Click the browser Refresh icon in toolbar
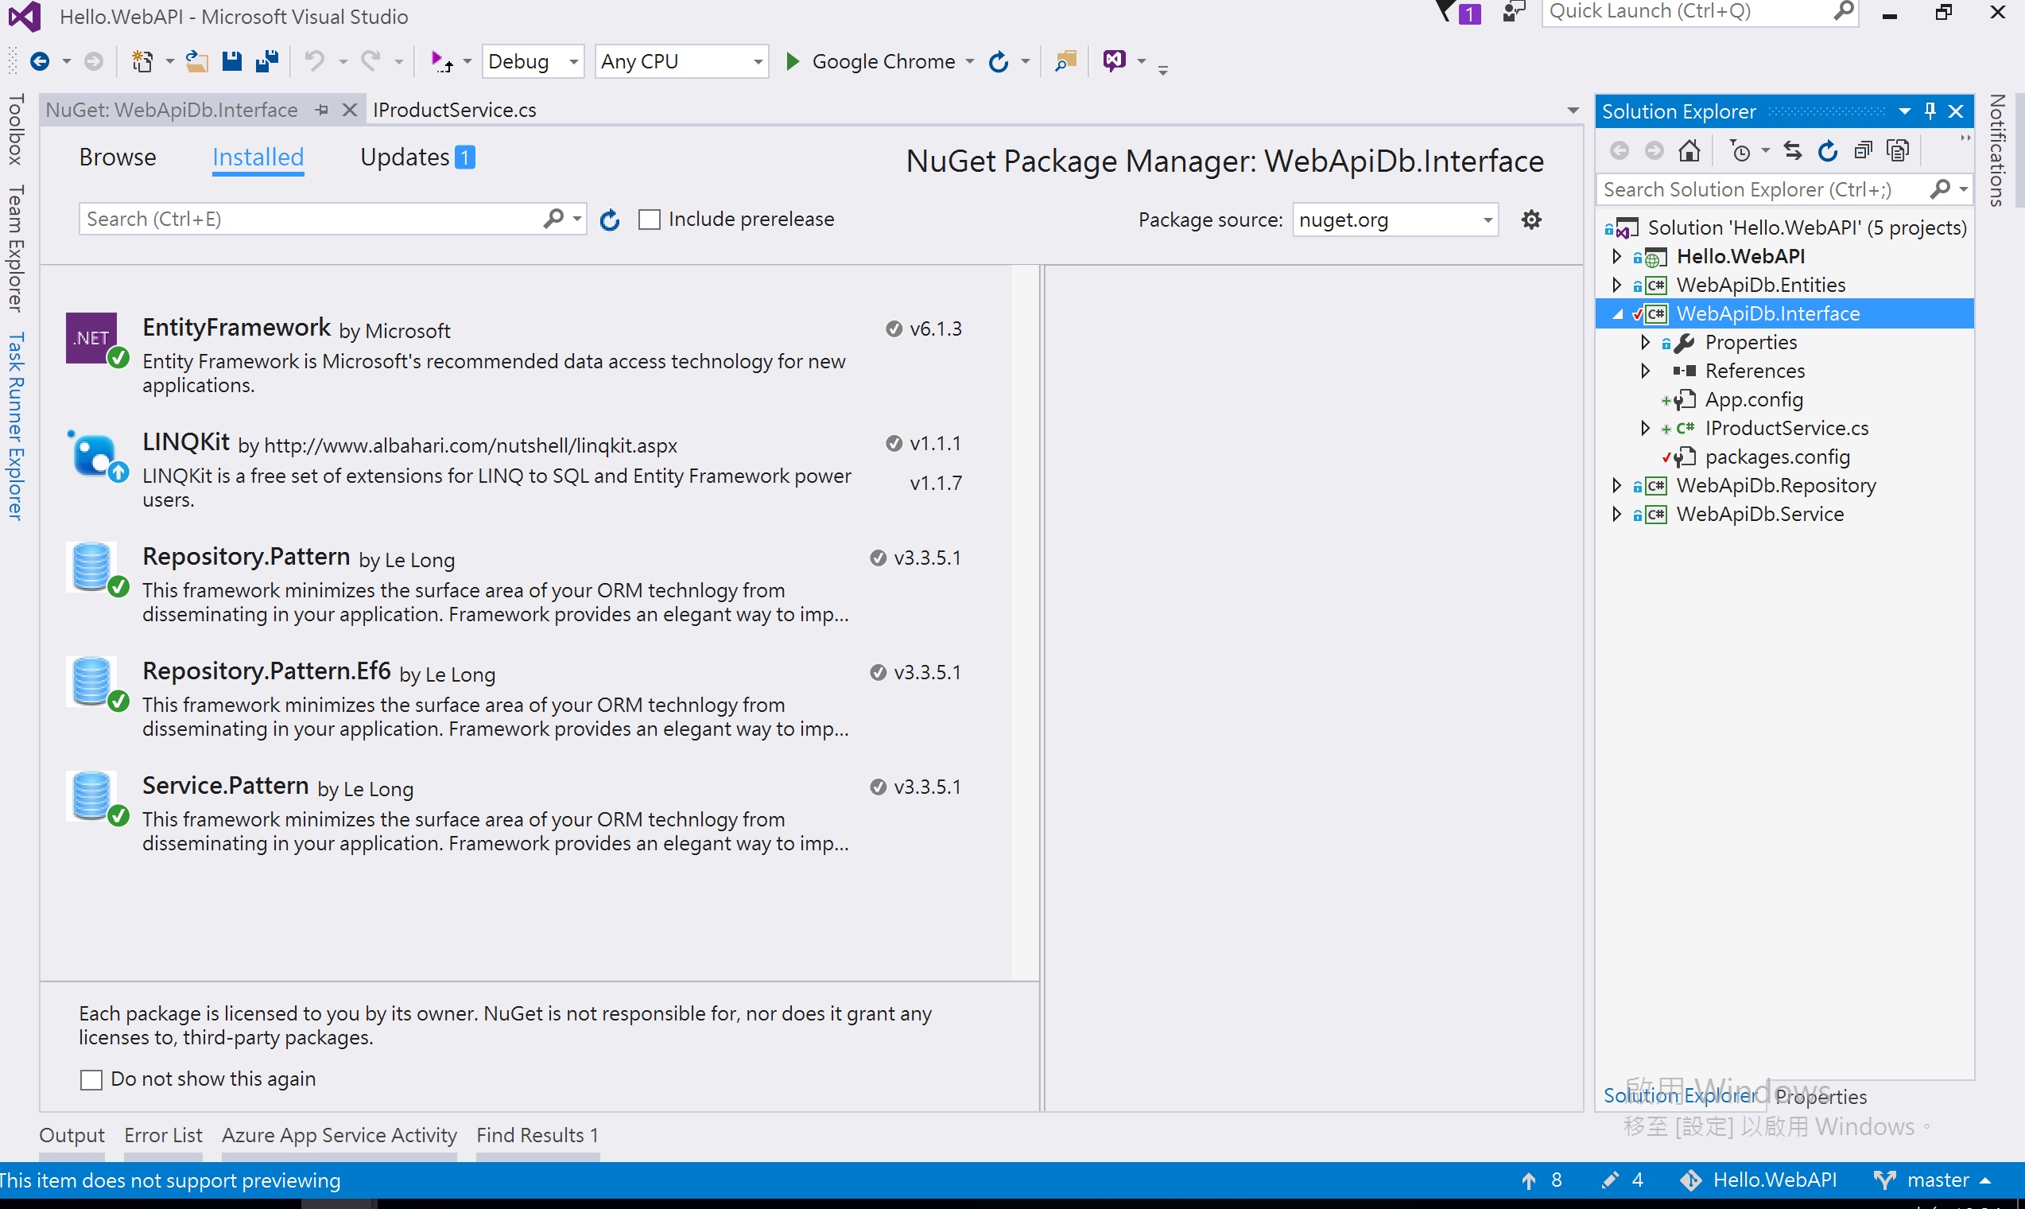This screenshot has height=1209, width=2025. pyautogui.click(x=999, y=61)
